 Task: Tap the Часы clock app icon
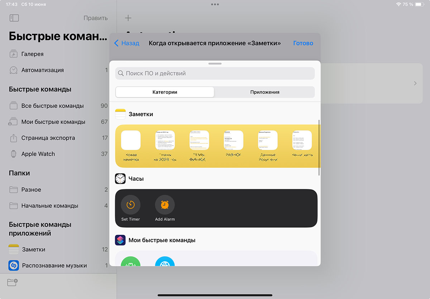[x=120, y=179]
